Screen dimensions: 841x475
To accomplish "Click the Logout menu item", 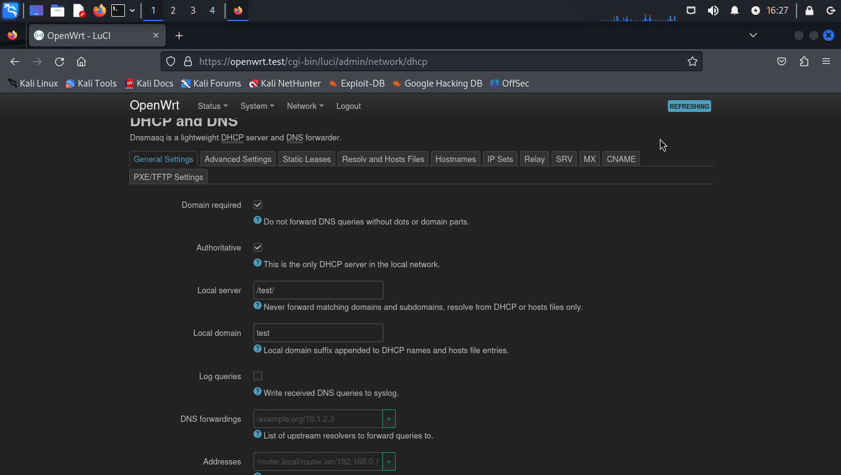I will (348, 106).
